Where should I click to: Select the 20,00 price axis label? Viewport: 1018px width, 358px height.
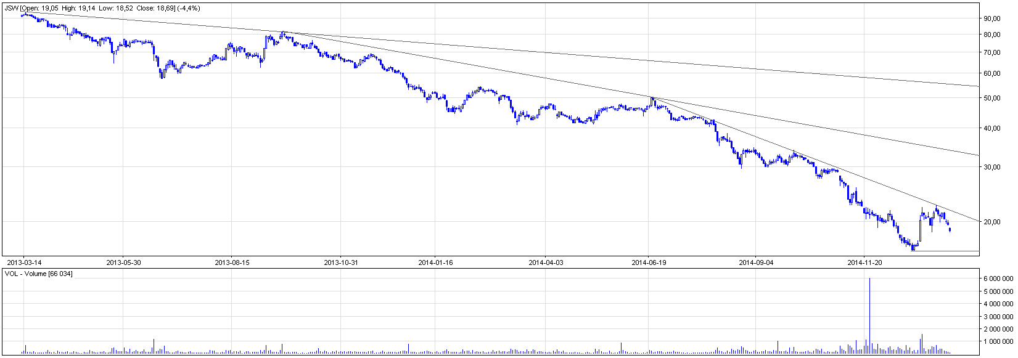coord(991,222)
